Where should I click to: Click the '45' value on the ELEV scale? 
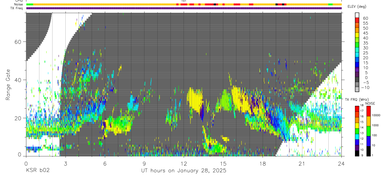365,33
